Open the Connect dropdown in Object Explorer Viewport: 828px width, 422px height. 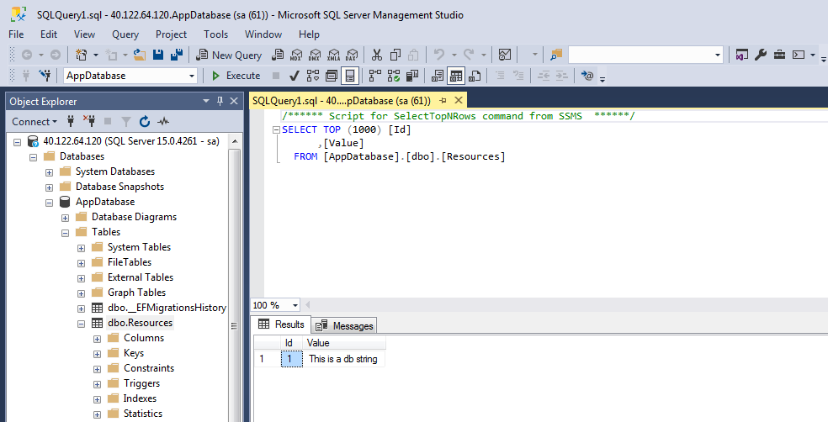pyautogui.click(x=34, y=121)
